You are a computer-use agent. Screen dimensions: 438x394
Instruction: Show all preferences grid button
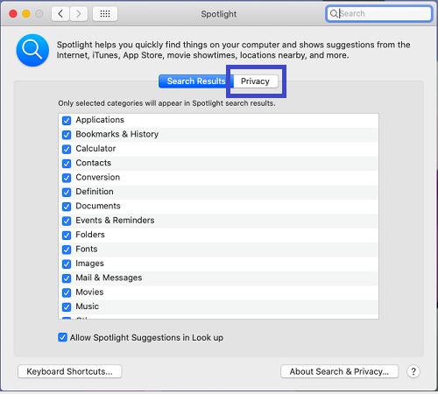(x=105, y=14)
